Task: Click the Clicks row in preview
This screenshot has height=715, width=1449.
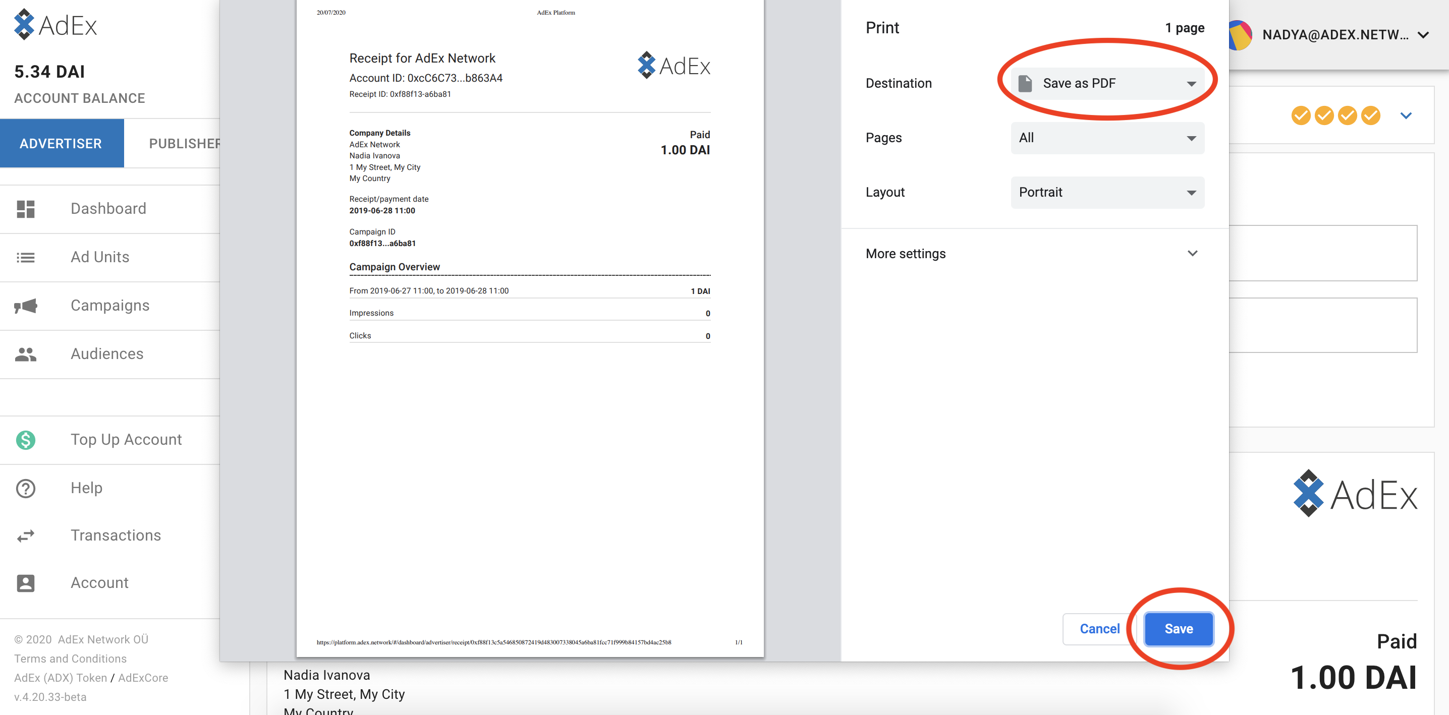Action: coord(530,336)
